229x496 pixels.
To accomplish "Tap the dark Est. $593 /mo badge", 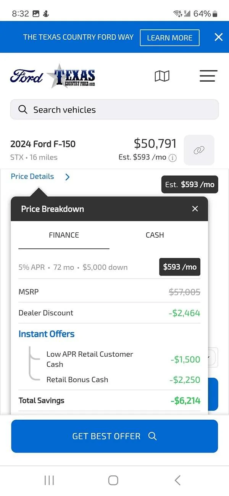I will coord(189,184).
